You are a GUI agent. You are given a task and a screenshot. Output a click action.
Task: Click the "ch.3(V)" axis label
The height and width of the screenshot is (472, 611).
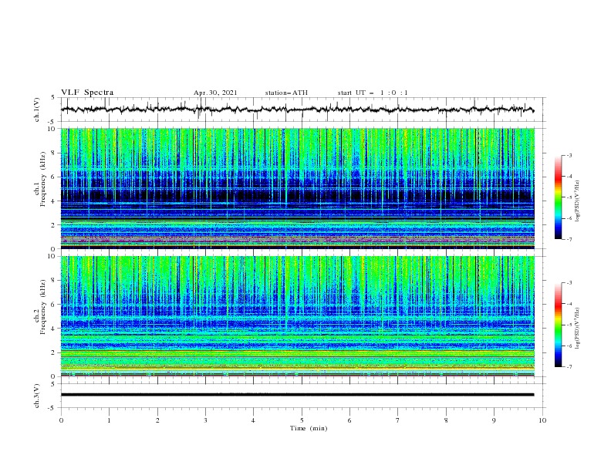click(37, 396)
